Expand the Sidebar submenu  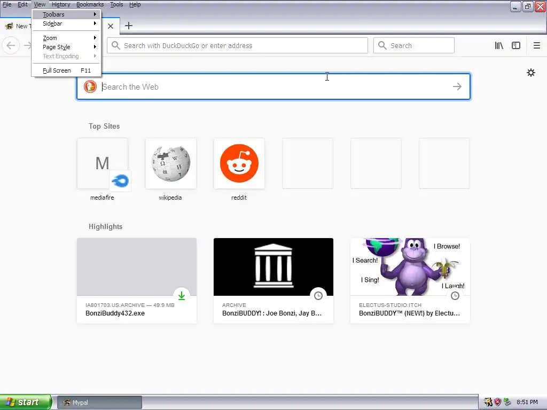pyautogui.click(x=66, y=23)
